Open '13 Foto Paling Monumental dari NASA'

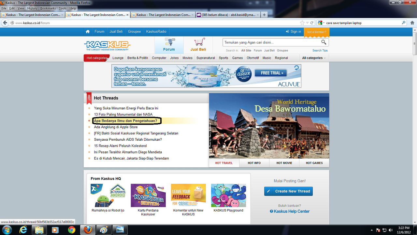click(x=123, y=115)
